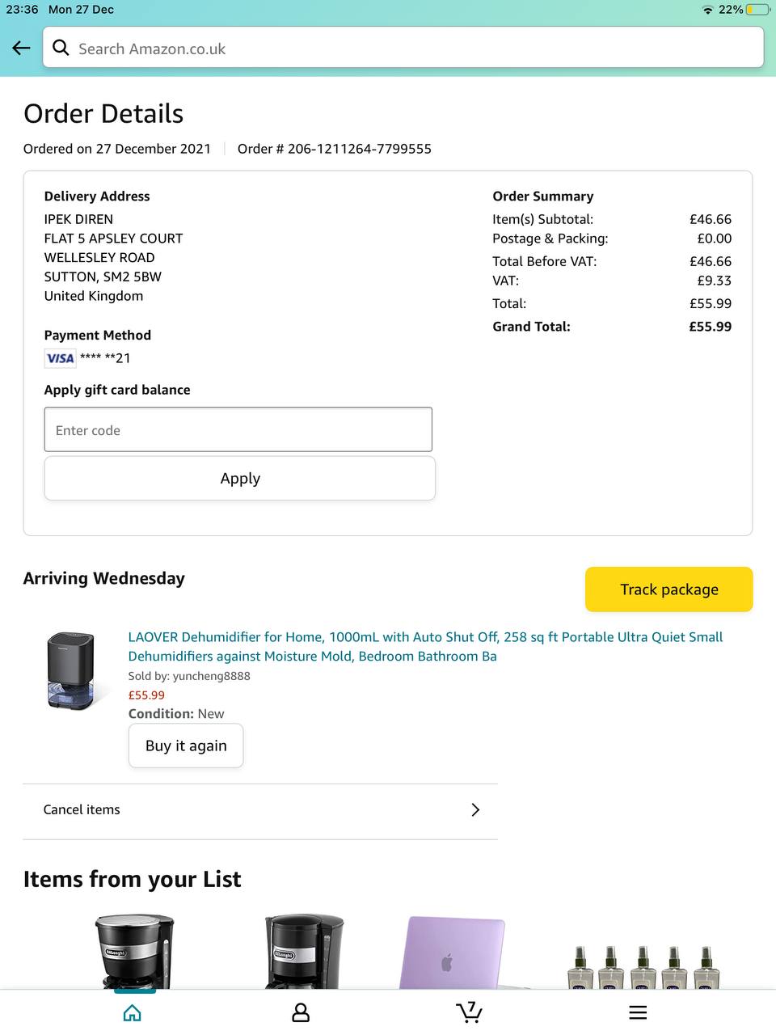
Task: Tap the back arrow icon
Action: point(22,49)
